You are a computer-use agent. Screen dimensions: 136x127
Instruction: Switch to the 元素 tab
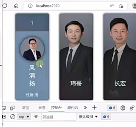coord(42,108)
